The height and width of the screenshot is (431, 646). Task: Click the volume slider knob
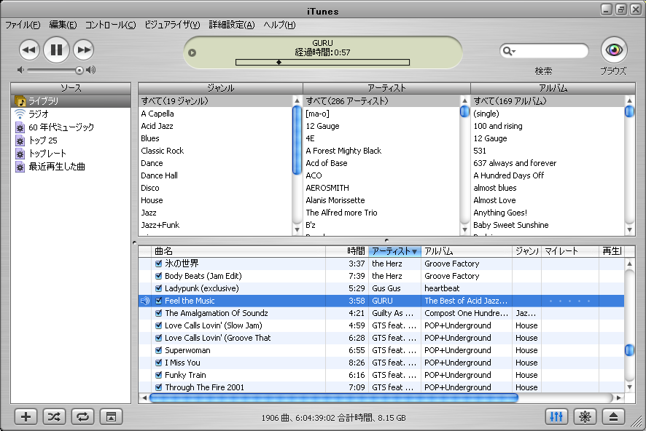[79, 71]
